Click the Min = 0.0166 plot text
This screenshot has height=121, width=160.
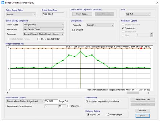pyautogui.click(x=144, y=90)
